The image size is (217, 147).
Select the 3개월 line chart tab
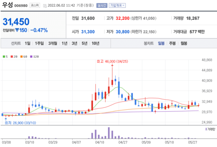(53, 43)
